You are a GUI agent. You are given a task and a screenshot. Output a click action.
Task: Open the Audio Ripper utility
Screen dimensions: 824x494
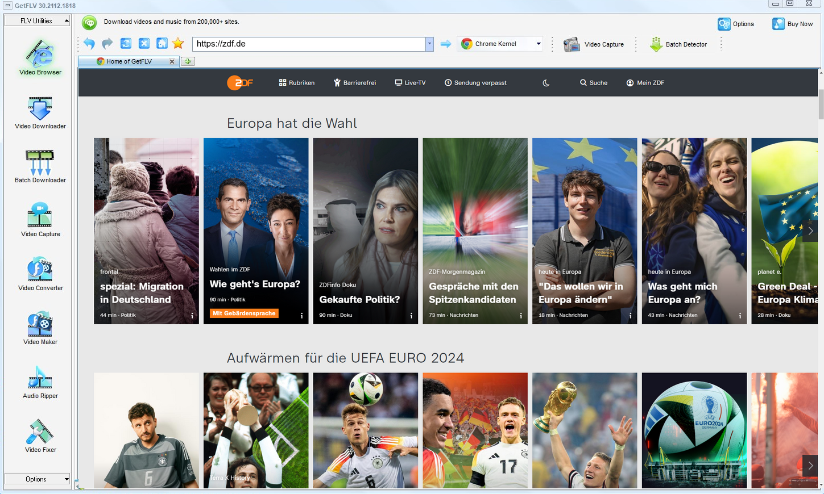pos(40,382)
